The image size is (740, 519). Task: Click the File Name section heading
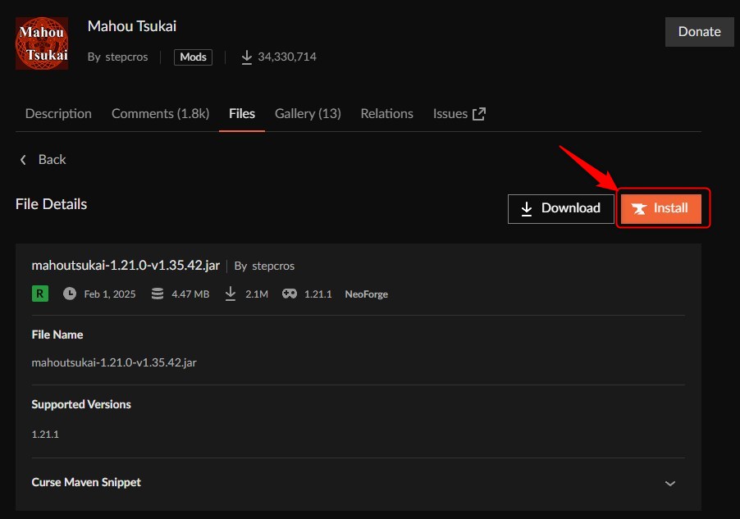57,335
